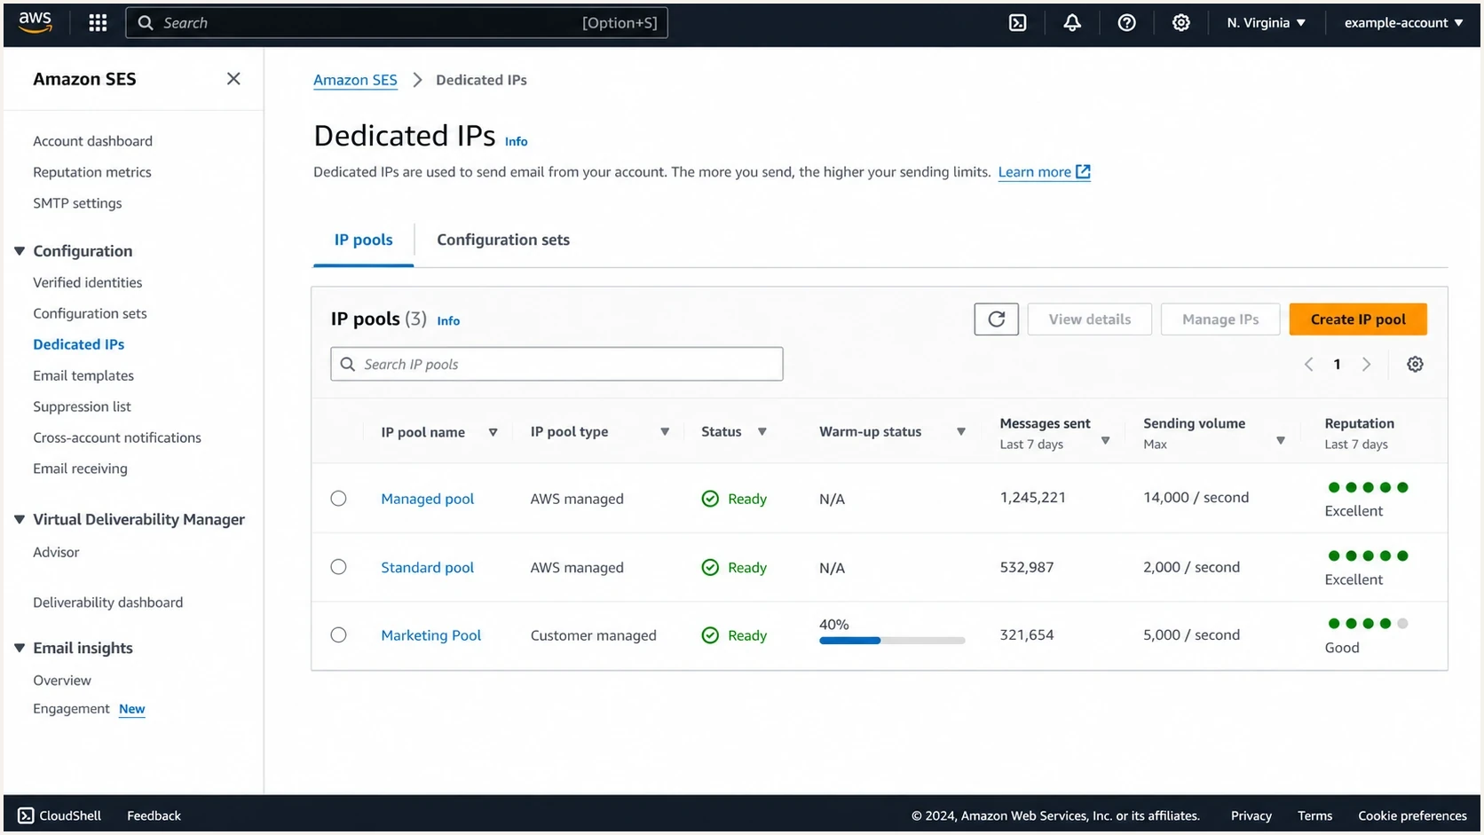Select the Marketing Pool radio button
Screen dimensions: 1484x835
click(338, 635)
